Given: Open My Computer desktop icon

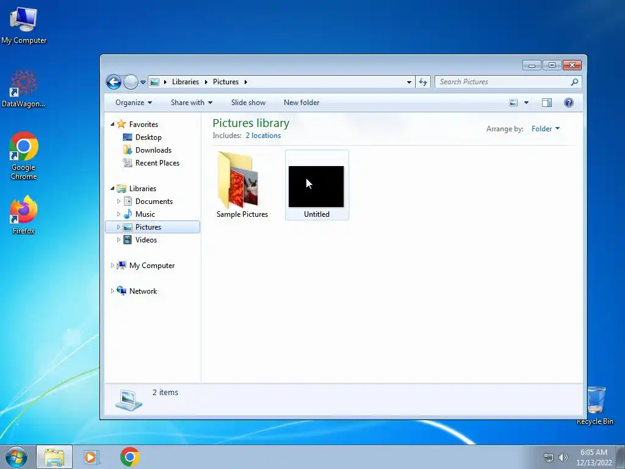Looking at the screenshot, I should (x=24, y=26).
